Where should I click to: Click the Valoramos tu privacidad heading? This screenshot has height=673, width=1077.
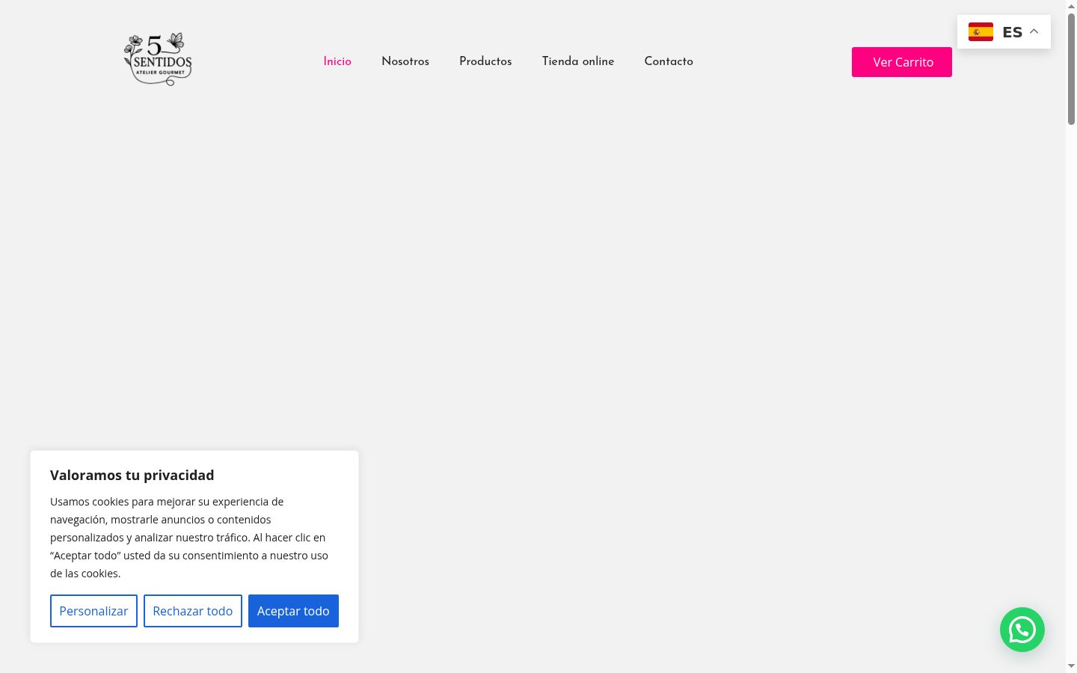[132, 476]
